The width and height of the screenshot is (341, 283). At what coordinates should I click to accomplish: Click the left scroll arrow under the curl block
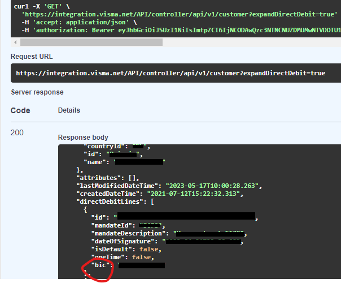[x=15, y=42]
